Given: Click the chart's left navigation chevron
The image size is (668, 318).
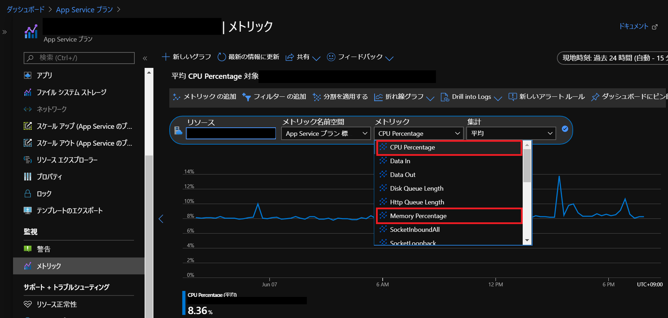Looking at the screenshot, I should coord(161,219).
